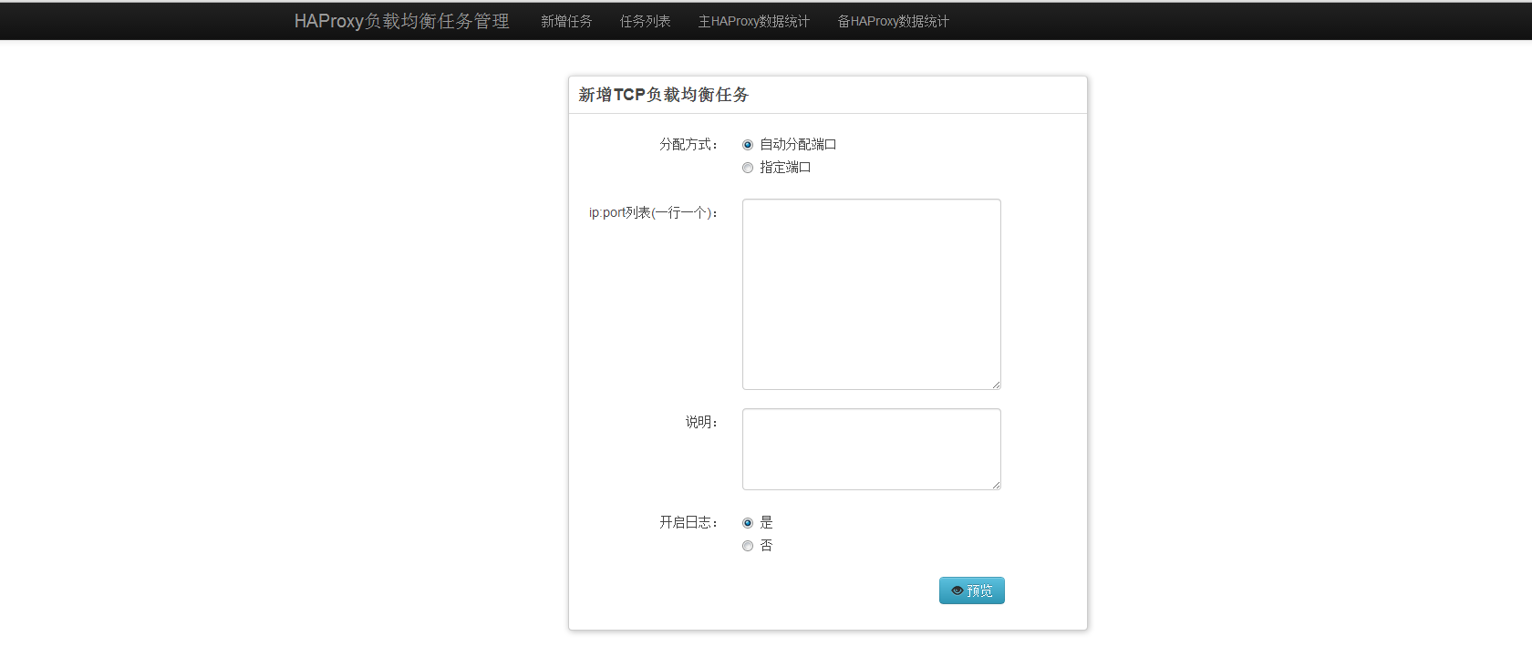This screenshot has height=657, width=1532.
Task: Click the 自动分配端口 label text
Action: pos(798,144)
